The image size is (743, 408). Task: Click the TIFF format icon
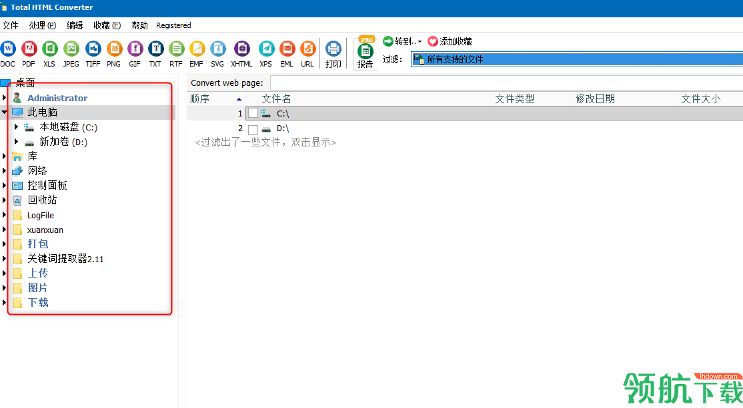(93, 49)
